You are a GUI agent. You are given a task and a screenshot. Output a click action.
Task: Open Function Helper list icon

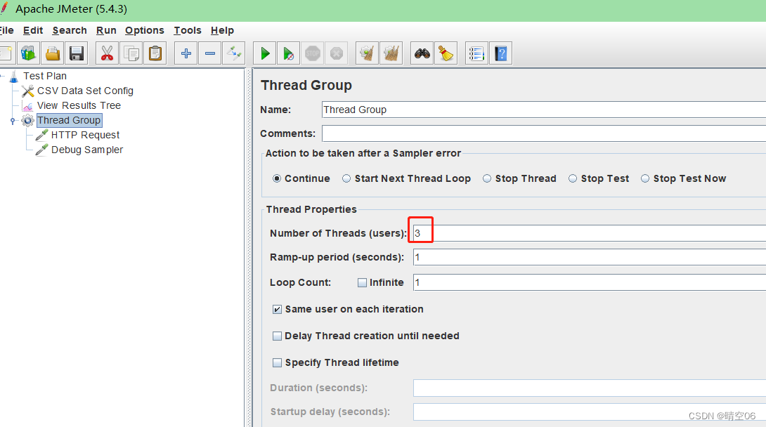click(476, 53)
